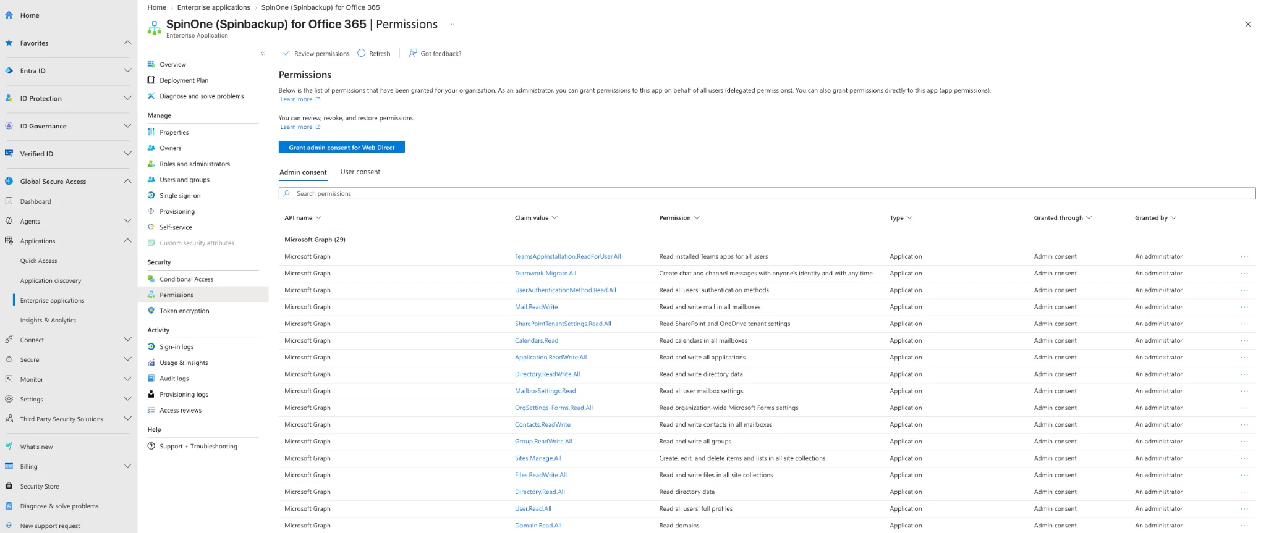1266x533 pixels.
Task: Open the Directory.ReadWrite.All claim link
Action: [x=548, y=374]
